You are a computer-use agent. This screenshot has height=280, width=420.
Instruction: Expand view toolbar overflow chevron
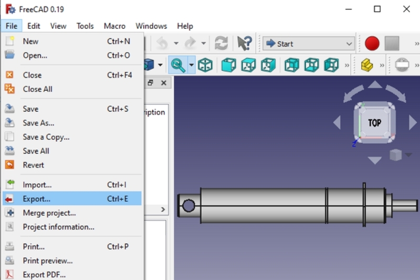coord(347,65)
